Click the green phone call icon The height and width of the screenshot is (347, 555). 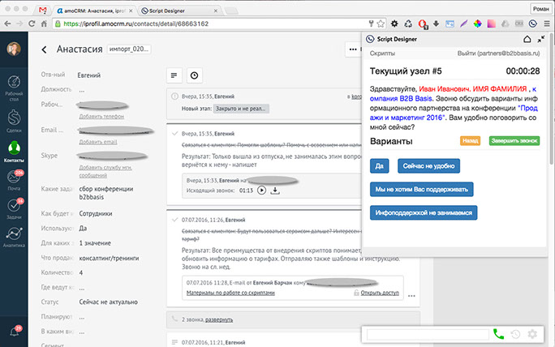[x=498, y=333]
